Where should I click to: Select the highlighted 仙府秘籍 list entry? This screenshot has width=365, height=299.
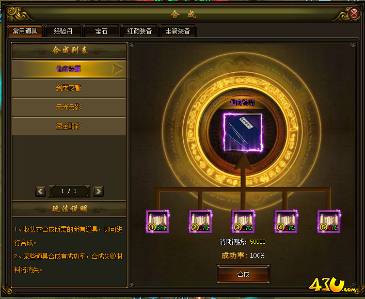click(69, 69)
